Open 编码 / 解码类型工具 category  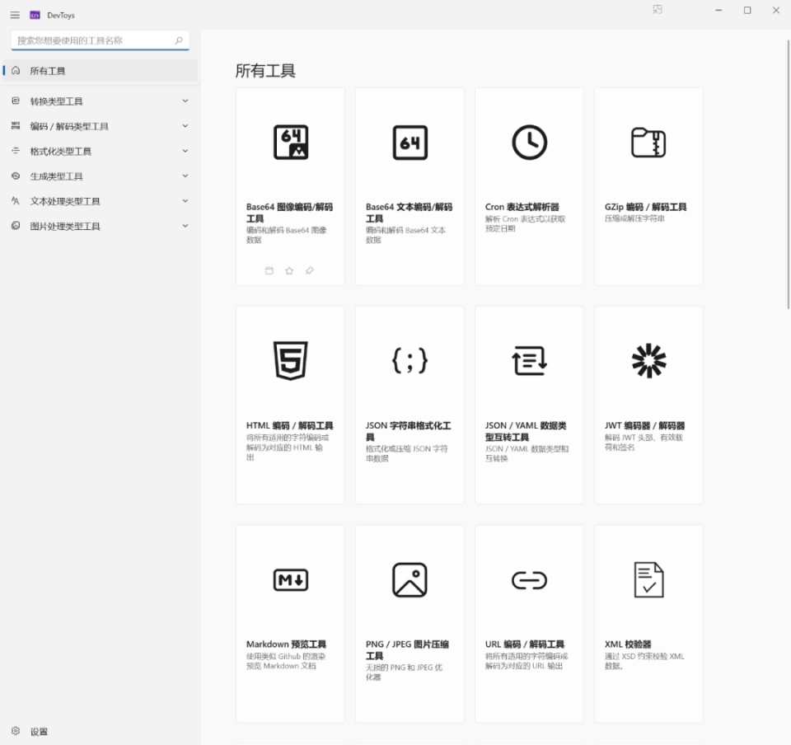(100, 126)
